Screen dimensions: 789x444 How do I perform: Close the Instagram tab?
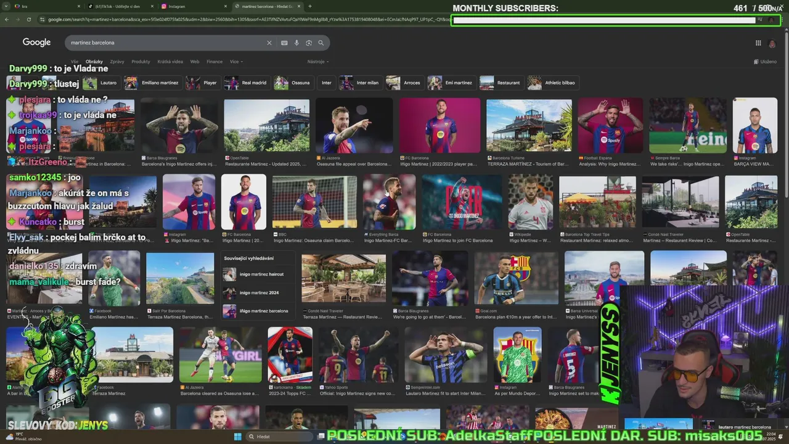pos(226,6)
